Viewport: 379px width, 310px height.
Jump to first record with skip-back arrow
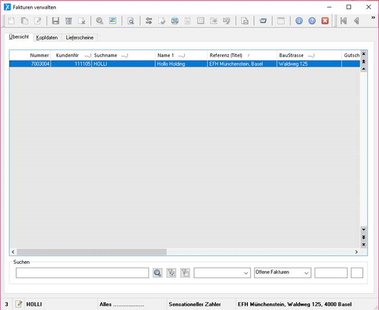343,21
